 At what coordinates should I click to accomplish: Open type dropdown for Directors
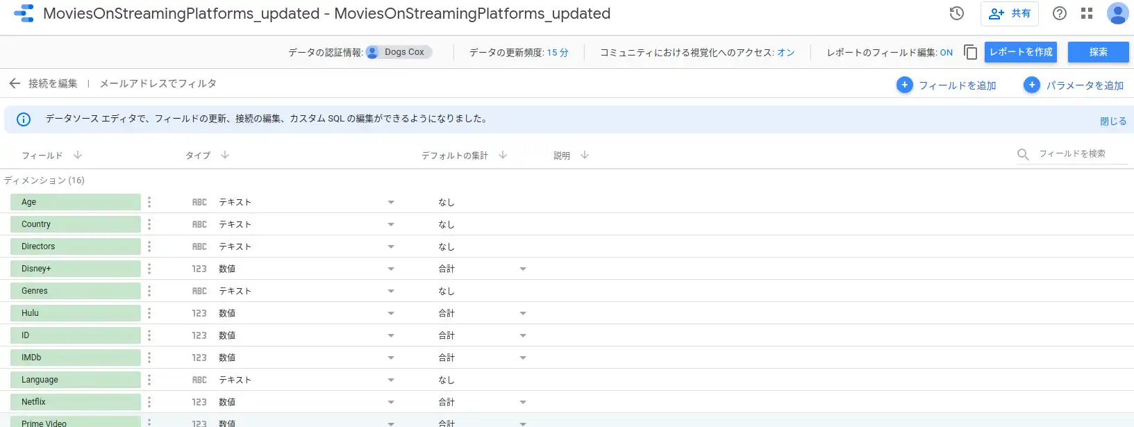pyautogui.click(x=391, y=246)
